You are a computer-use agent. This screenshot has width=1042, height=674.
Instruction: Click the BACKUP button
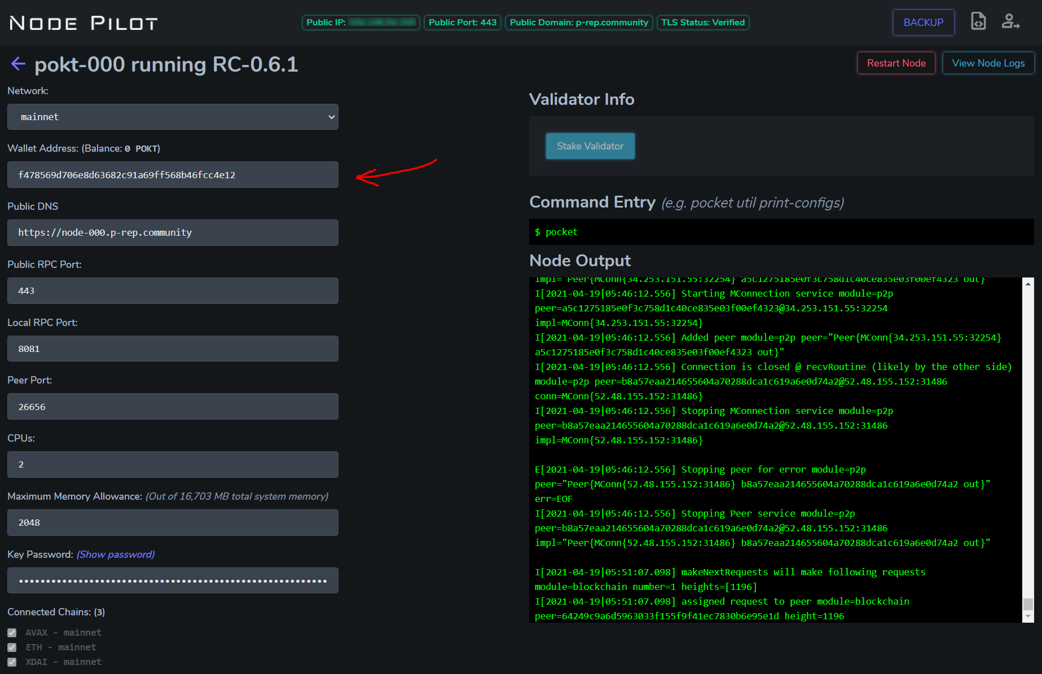[x=924, y=23]
